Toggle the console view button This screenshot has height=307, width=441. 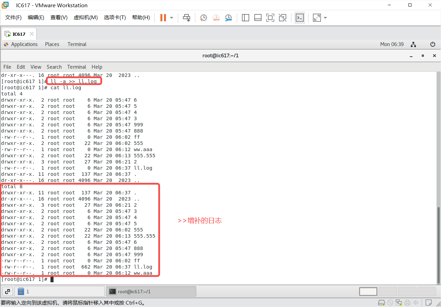[300, 18]
